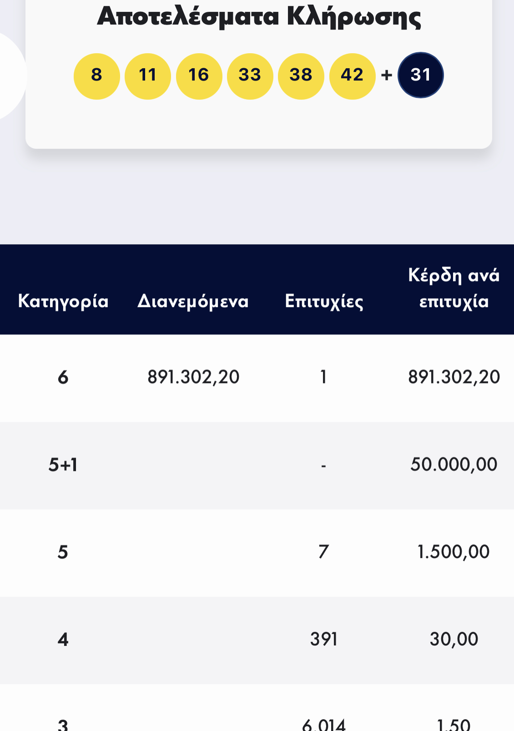
Task: Select the category 6 row label
Action: click(x=63, y=378)
